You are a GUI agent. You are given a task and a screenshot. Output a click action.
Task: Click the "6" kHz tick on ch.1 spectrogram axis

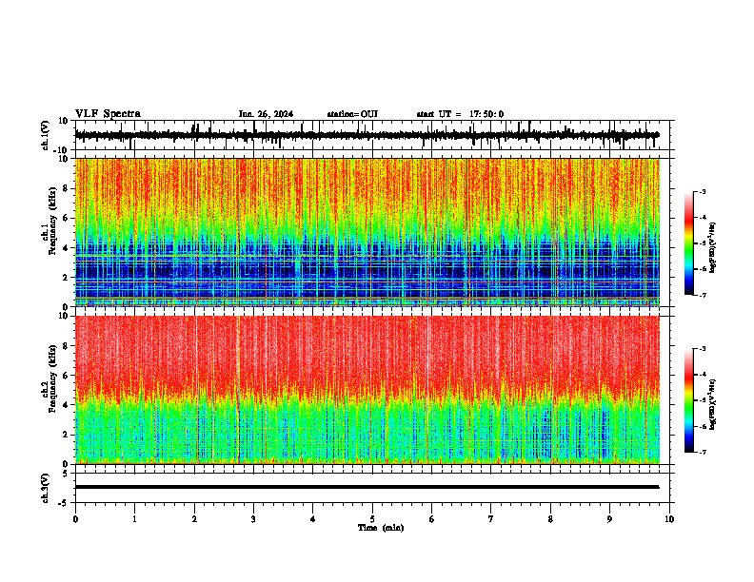point(66,218)
